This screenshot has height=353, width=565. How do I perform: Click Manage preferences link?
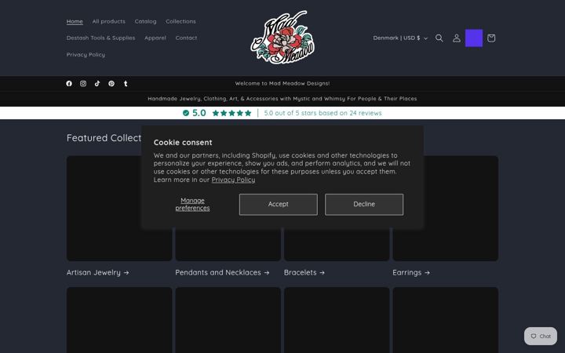192,204
